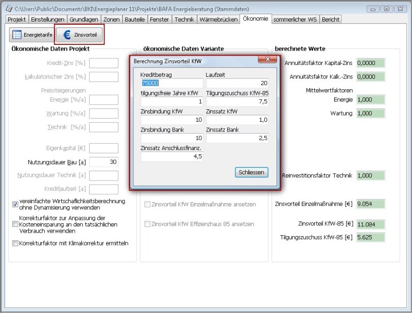Image resolution: width=412 pixels, height=313 pixels.
Task: Minimize the Energieplaner window
Action: [x=373, y=9]
